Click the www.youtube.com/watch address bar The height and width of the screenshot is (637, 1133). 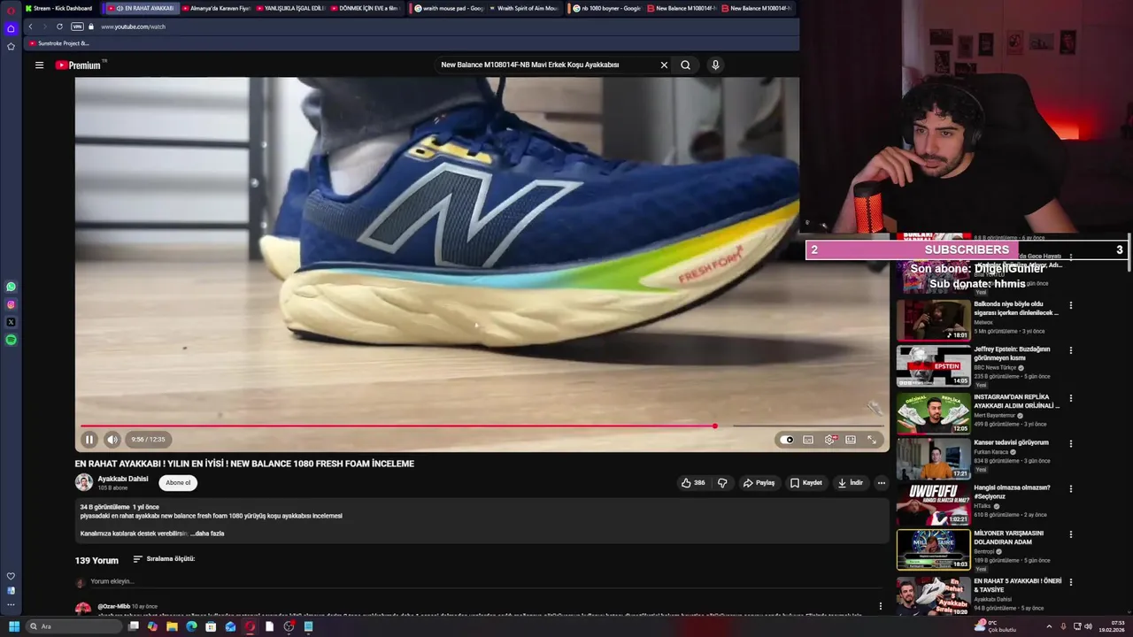133,27
